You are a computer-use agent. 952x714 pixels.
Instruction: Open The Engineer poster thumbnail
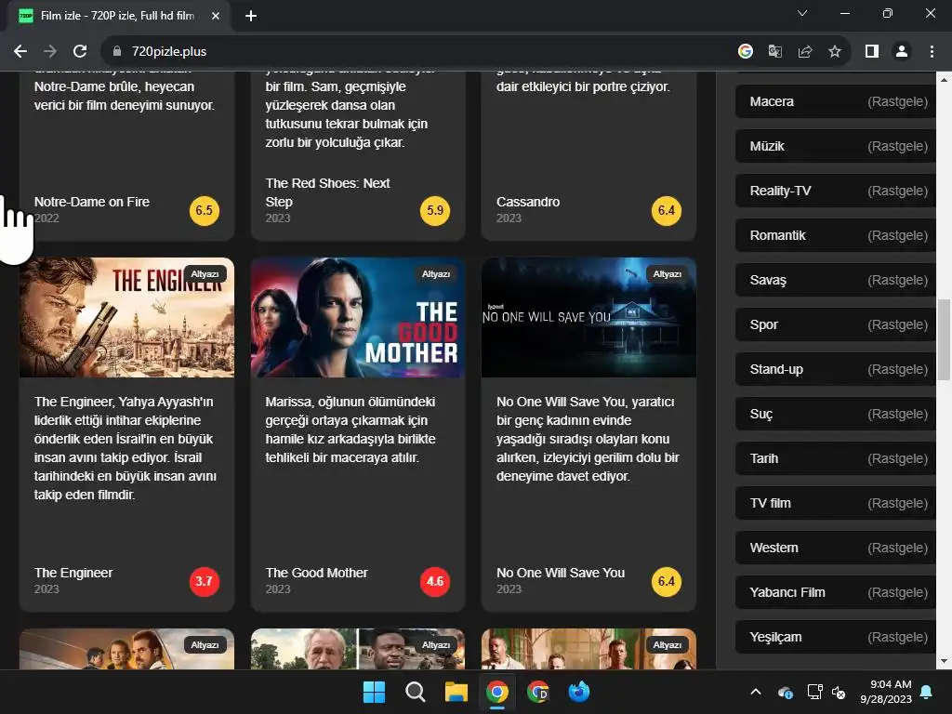click(x=126, y=318)
